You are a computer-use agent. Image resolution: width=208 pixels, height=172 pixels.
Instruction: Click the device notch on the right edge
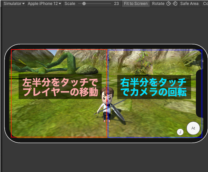[x=200, y=93]
